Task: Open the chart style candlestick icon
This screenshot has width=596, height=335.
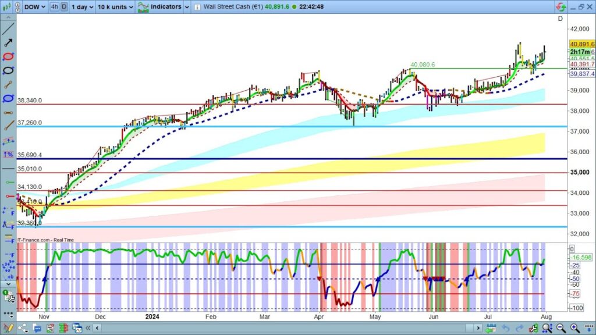Action: (x=8, y=6)
